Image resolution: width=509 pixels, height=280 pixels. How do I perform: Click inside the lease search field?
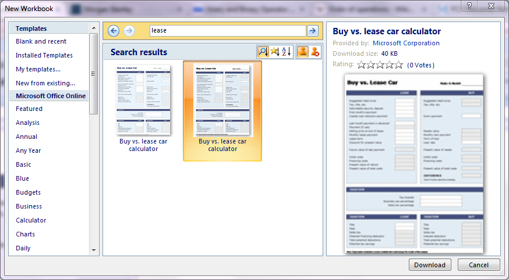228,31
